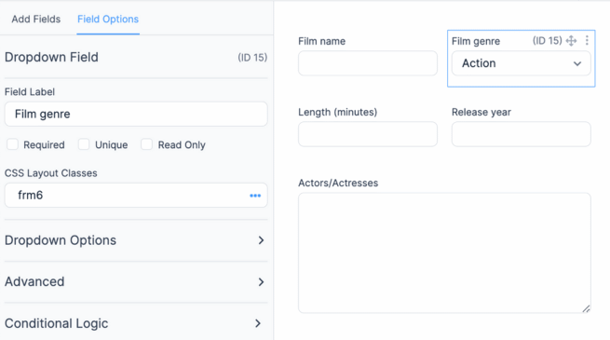Screen dimensions: 610x340
Task: Click the Release year label
Action: tap(481, 112)
